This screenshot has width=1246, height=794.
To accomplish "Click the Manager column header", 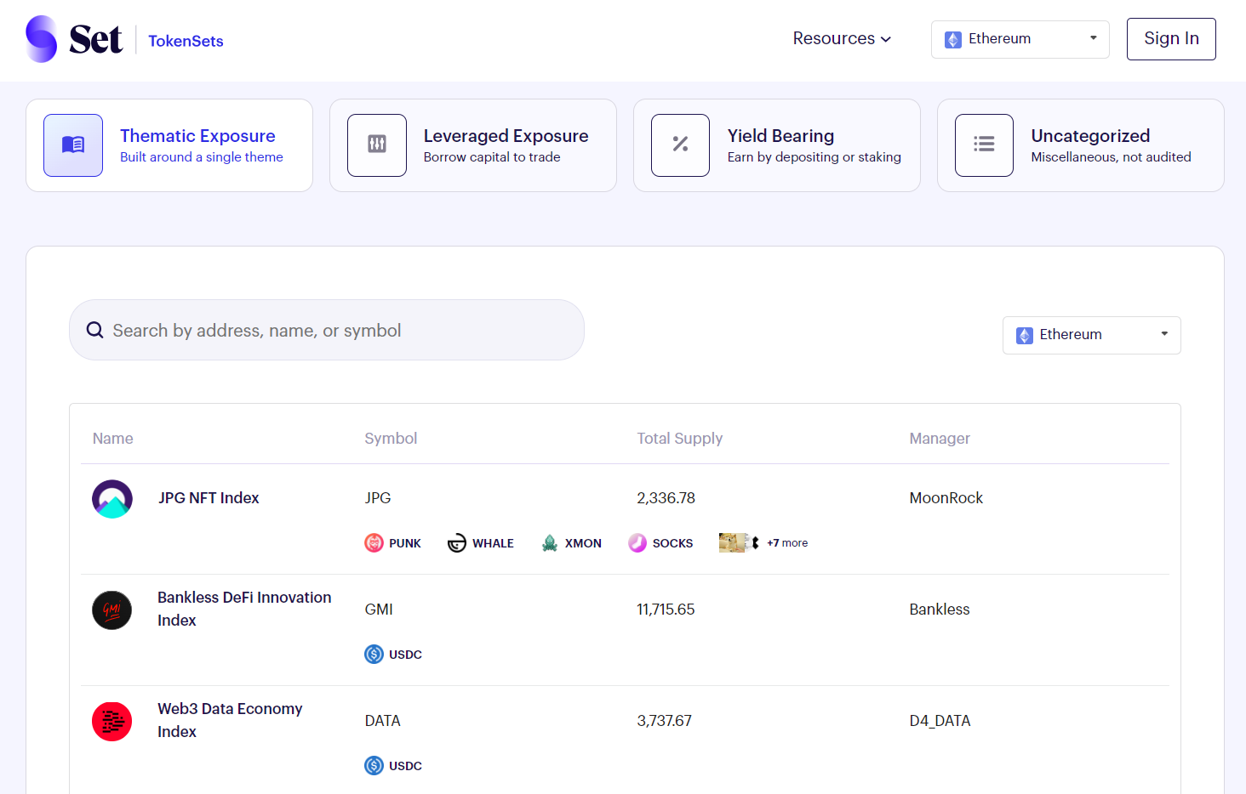I will click(x=940, y=439).
